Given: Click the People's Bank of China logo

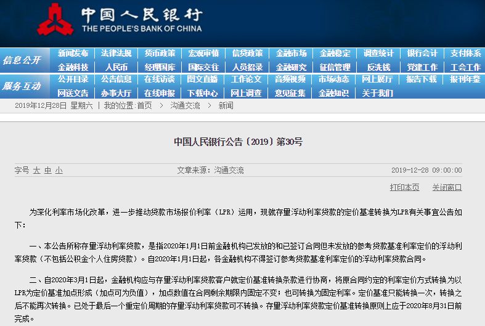Looking at the screenshot, I should click(55, 20).
